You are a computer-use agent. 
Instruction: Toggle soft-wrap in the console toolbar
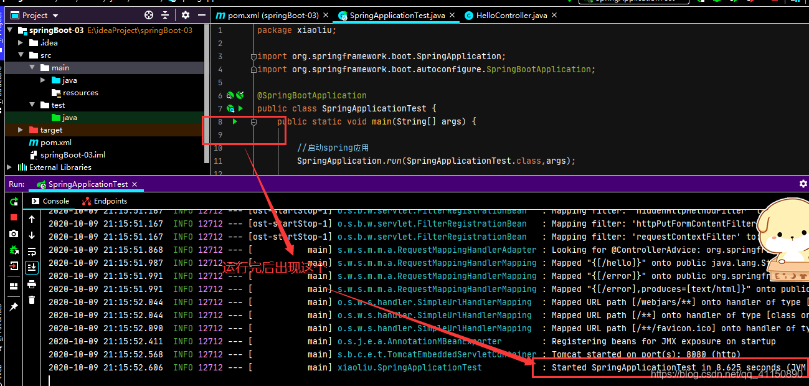click(x=32, y=252)
